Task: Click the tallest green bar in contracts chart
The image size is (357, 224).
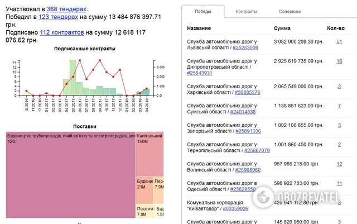Action: click(73, 77)
